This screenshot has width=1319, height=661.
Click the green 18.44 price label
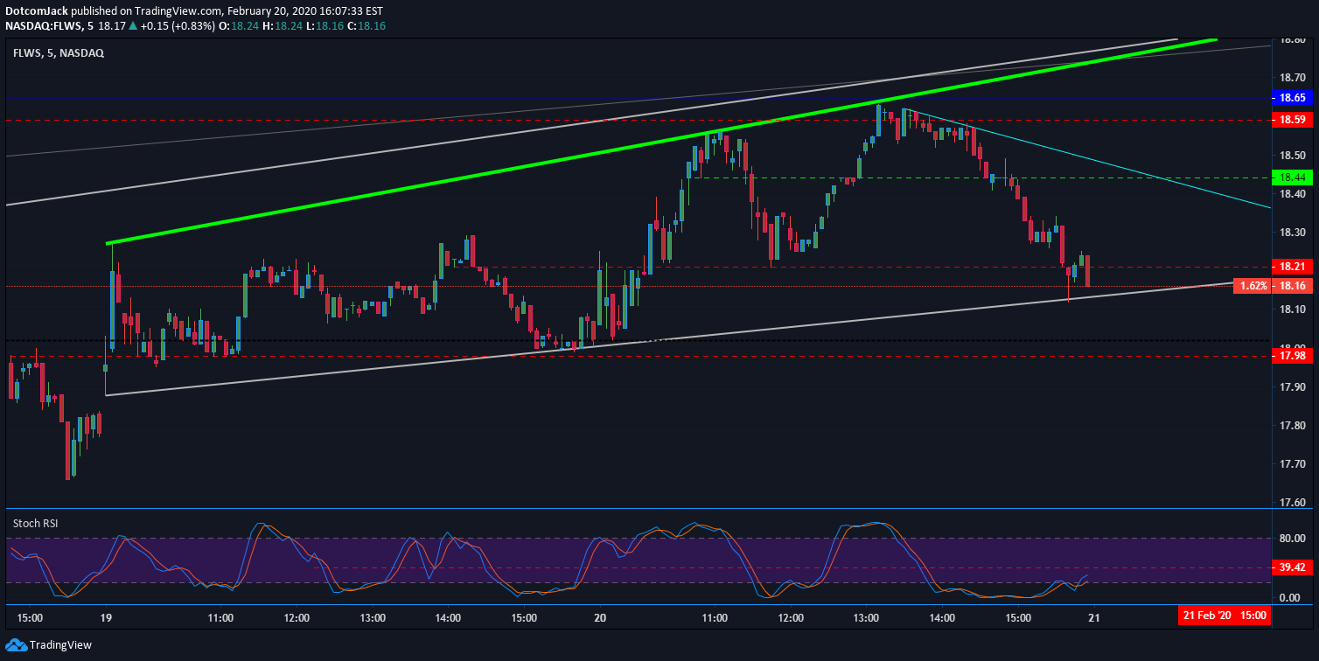1291,177
